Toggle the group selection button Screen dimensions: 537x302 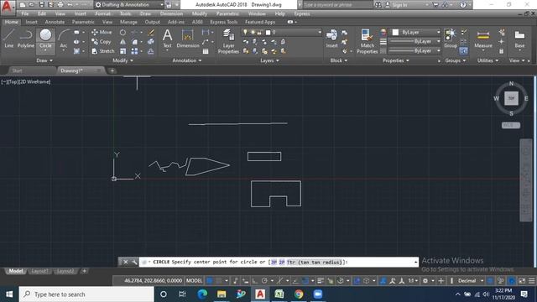463,51
